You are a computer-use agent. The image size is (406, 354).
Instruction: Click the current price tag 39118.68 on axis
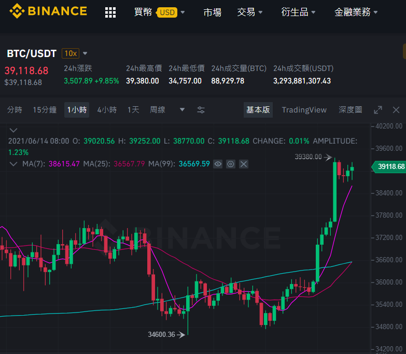click(389, 166)
